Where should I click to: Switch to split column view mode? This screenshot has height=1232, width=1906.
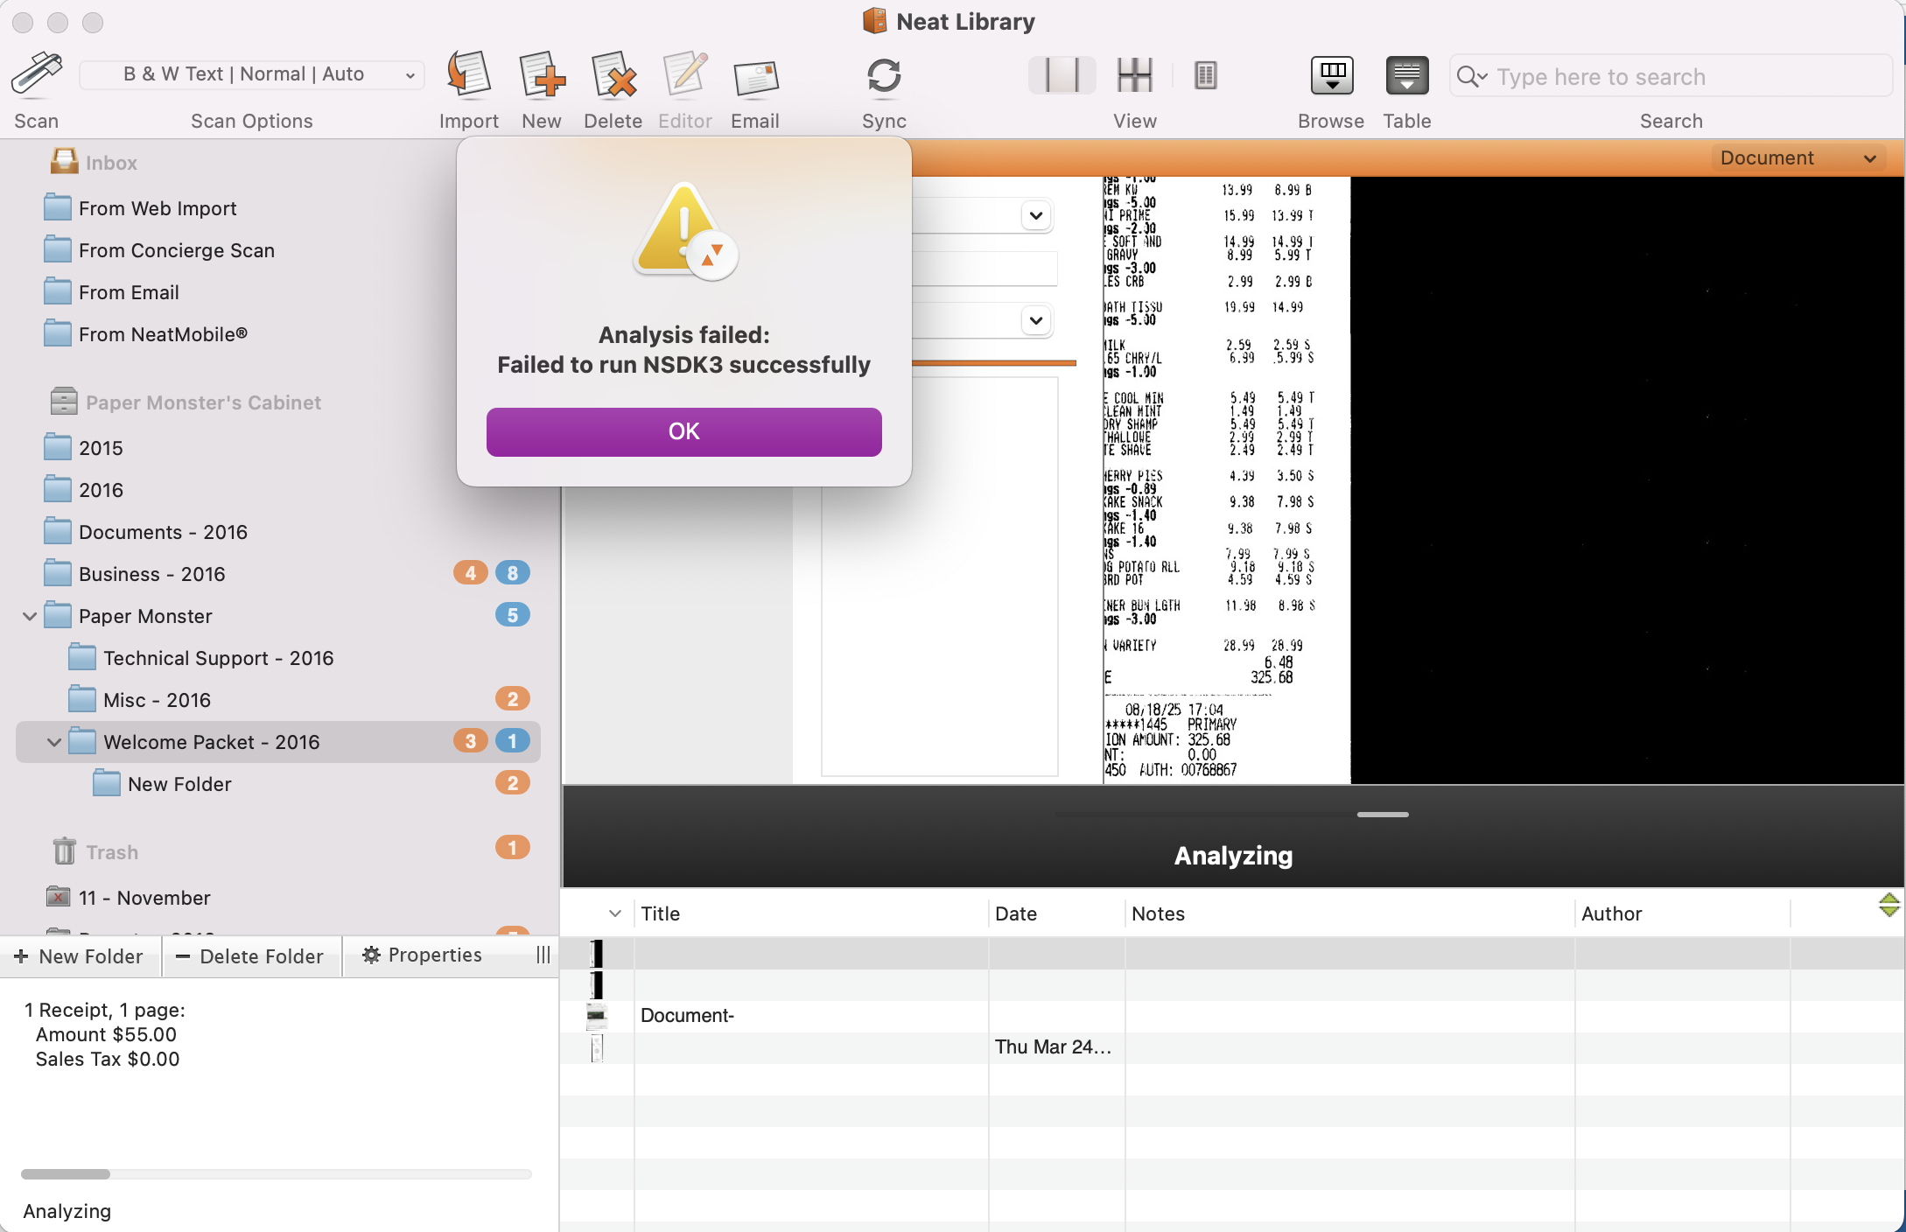click(1134, 75)
